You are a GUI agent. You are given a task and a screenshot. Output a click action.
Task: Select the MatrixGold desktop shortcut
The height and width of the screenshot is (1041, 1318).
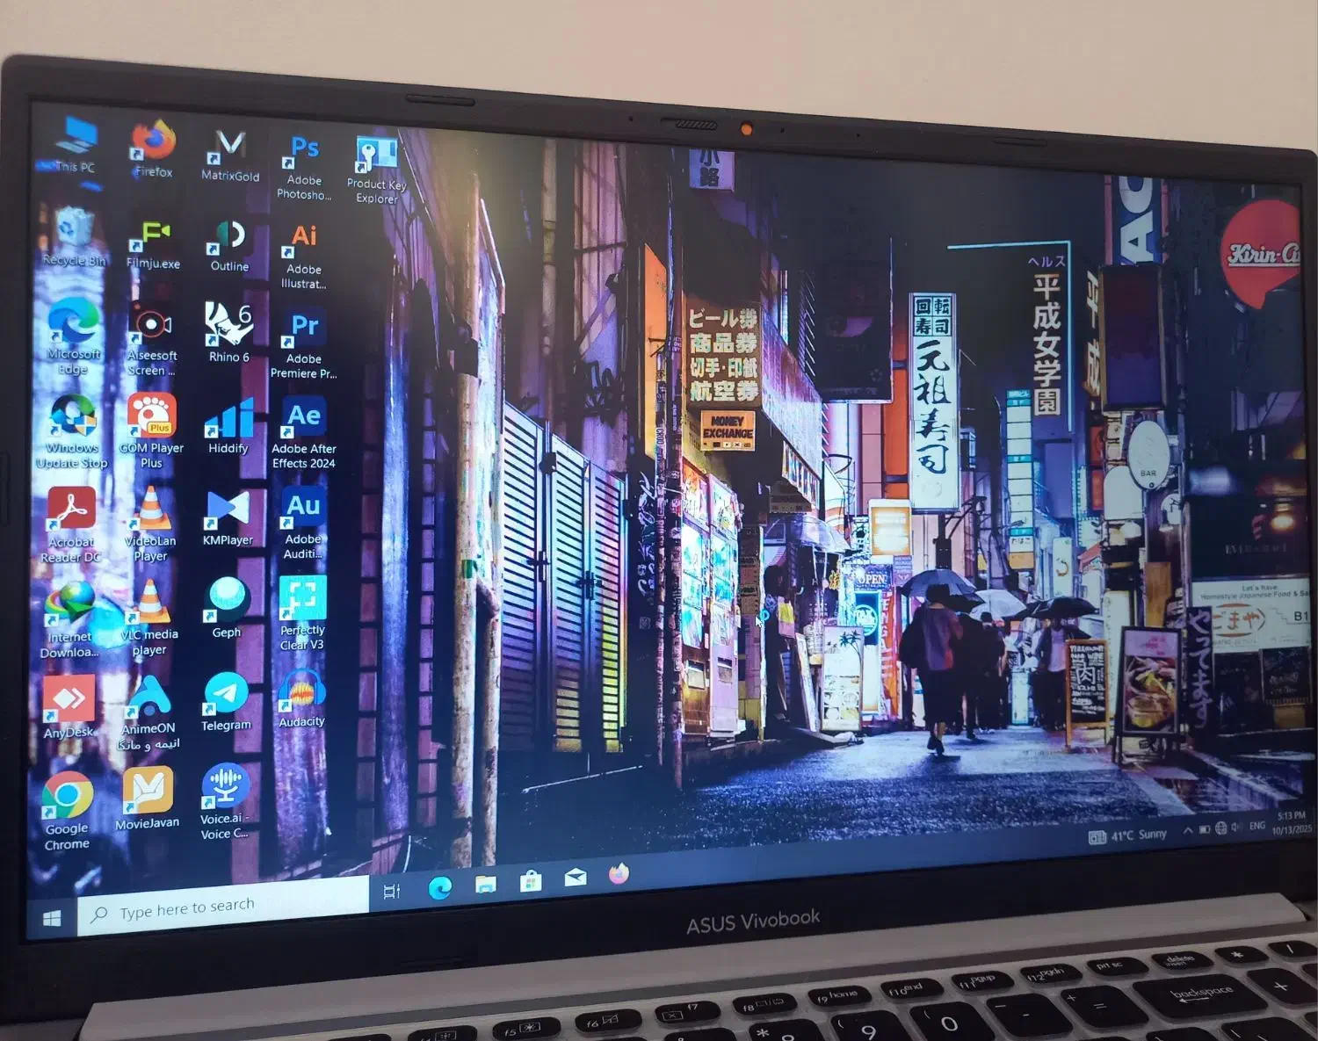pyautogui.click(x=230, y=155)
